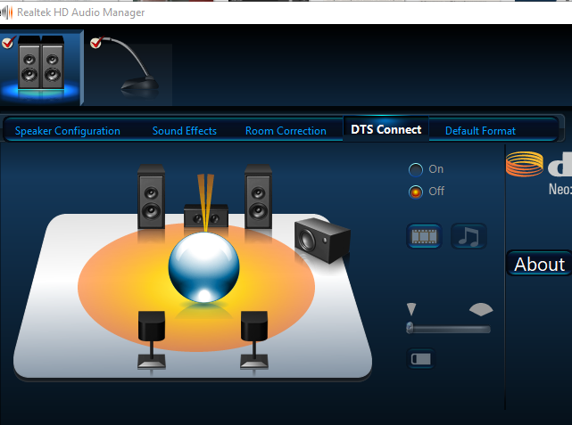Open the Room Correction tab

(286, 131)
